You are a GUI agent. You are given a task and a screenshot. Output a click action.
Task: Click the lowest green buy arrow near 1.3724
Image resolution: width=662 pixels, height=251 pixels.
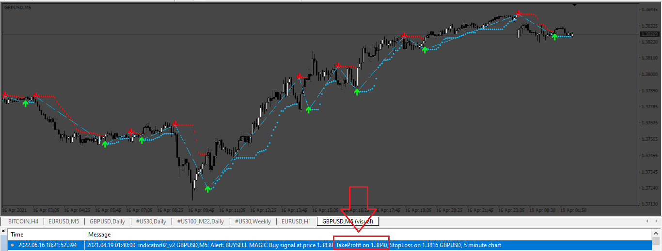click(208, 189)
